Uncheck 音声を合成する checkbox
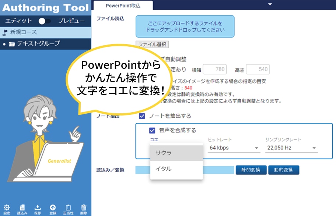 coord(152,130)
